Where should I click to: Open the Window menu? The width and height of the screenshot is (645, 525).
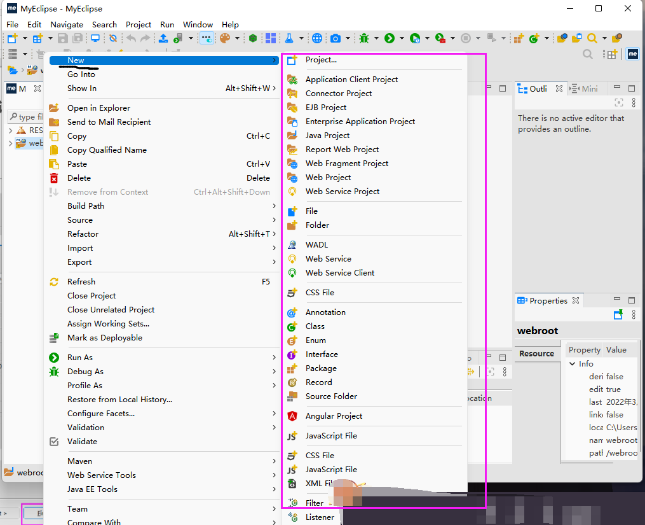pos(198,25)
